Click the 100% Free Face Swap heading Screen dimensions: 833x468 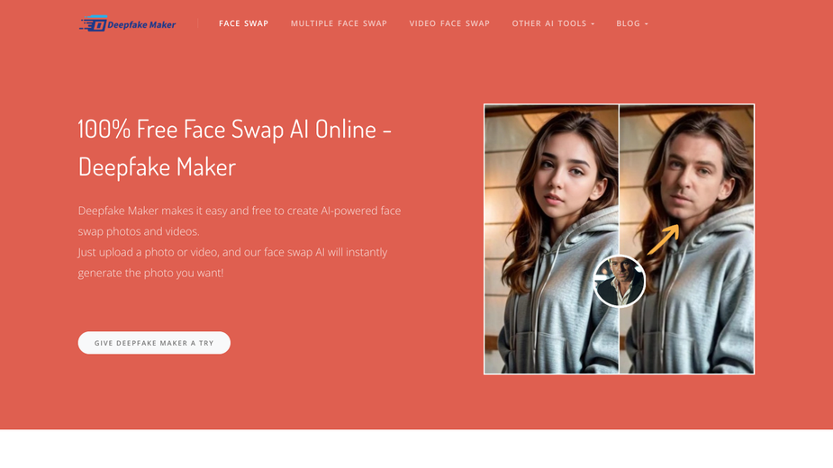coord(234,129)
